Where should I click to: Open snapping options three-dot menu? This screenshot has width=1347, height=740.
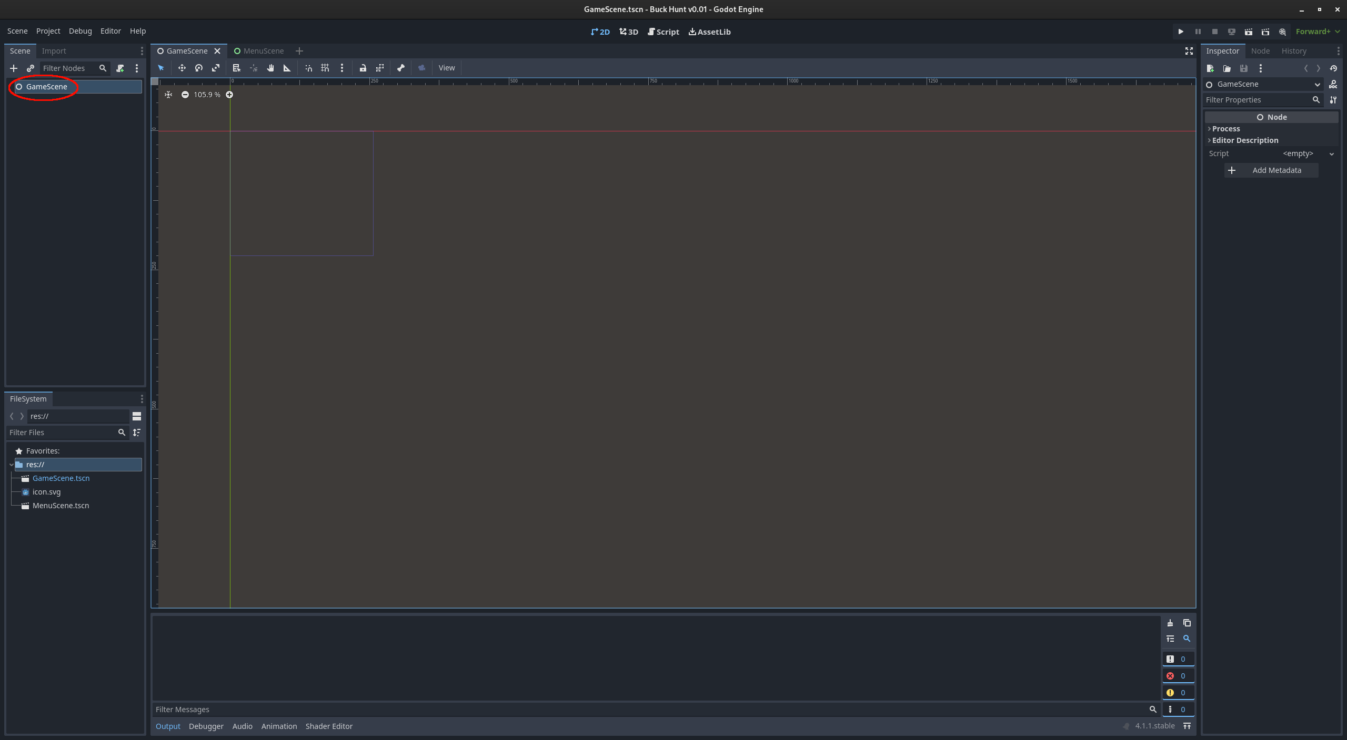coord(342,68)
